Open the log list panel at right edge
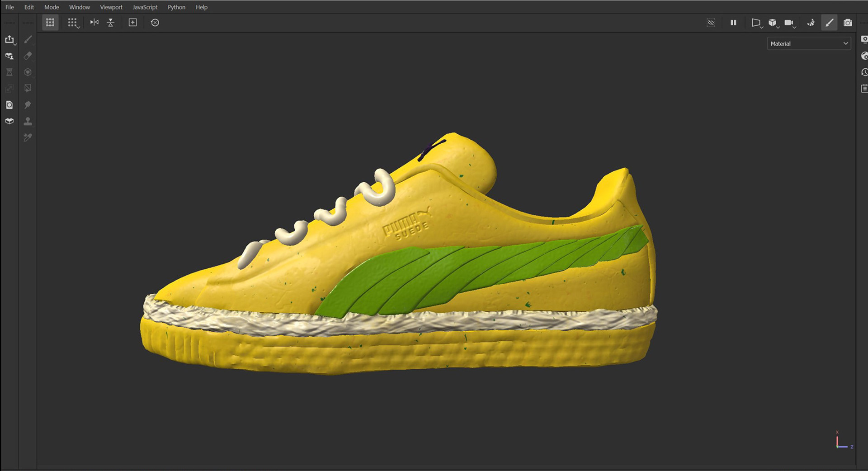The height and width of the screenshot is (471, 868). [x=864, y=89]
